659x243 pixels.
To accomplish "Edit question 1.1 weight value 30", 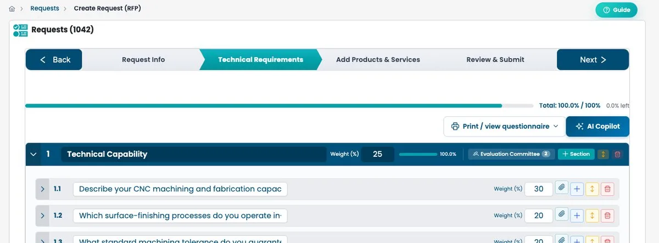I will [539, 189].
